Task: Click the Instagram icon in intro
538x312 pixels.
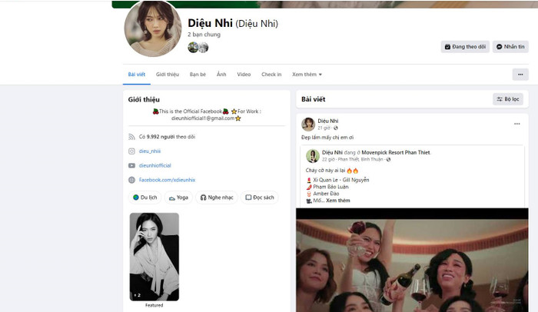Action: tap(131, 151)
